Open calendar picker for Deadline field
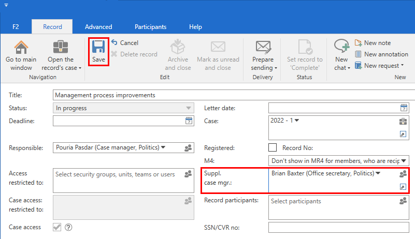The image size is (415, 239). pos(189,121)
